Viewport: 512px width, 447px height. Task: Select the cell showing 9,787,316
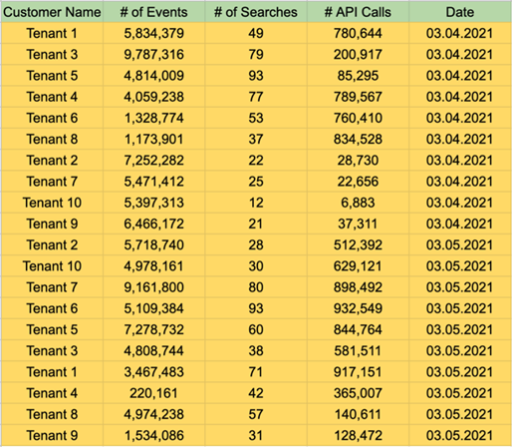tap(154, 54)
